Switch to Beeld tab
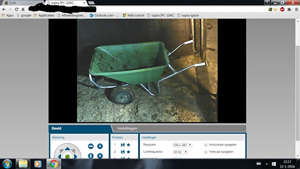300x169 pixels. (57, 128)
